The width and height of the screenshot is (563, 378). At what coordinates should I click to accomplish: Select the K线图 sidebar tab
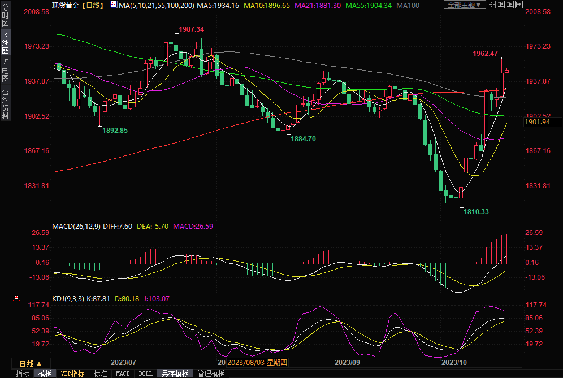coord(6,43)
